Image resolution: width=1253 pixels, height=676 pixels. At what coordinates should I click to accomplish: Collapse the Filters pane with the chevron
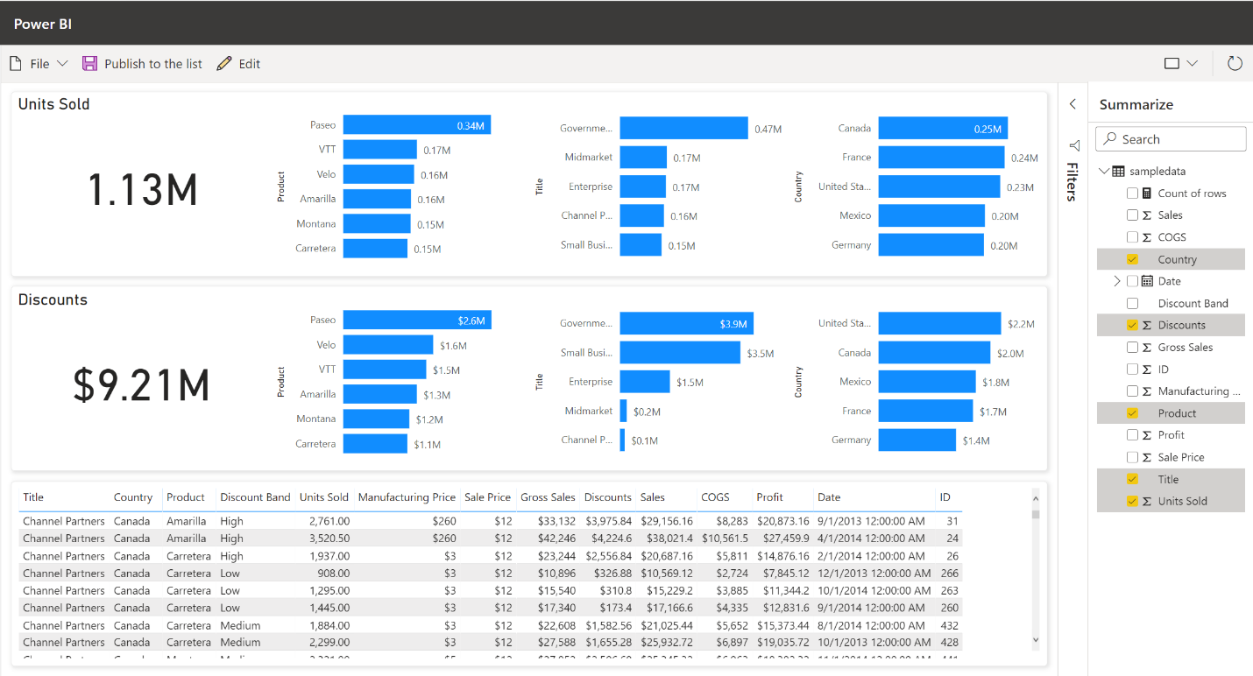point(1072,104)
